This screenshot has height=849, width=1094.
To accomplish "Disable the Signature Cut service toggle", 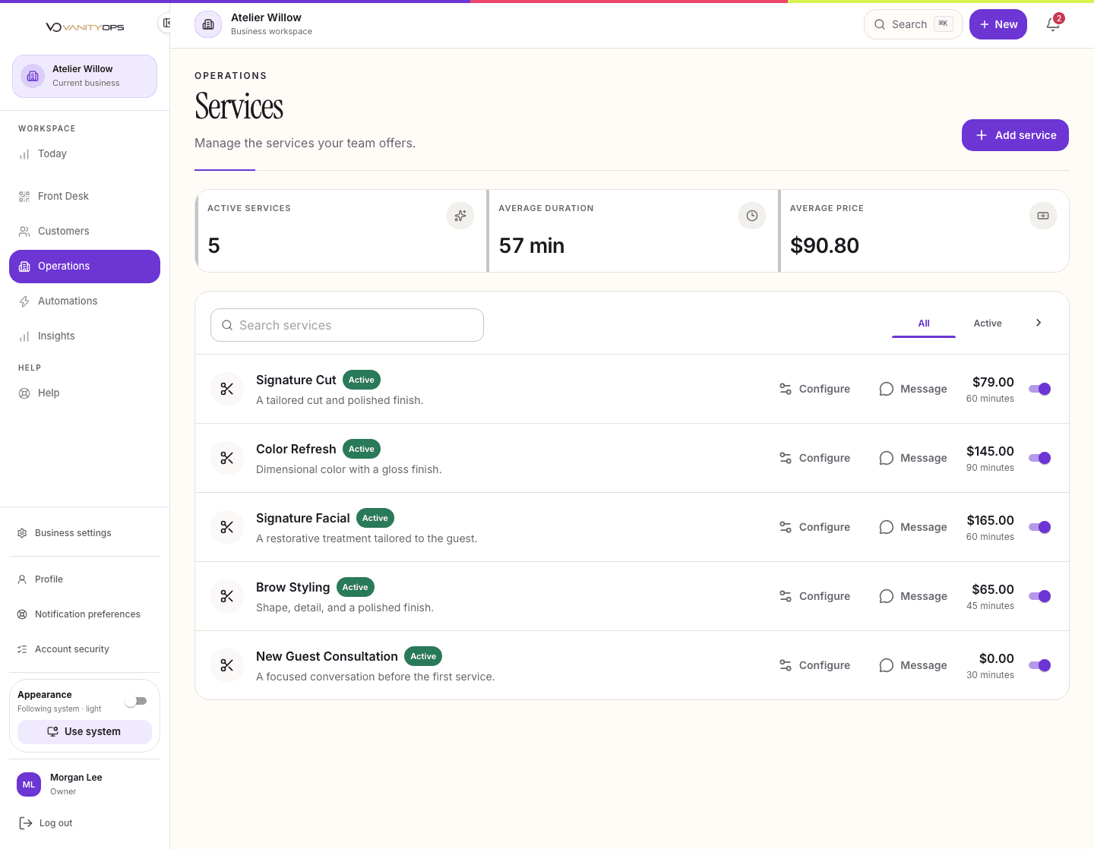I will click(1039, 389).
